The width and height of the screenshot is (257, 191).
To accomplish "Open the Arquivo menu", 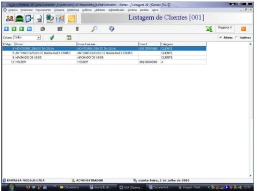I will point(13,10).
